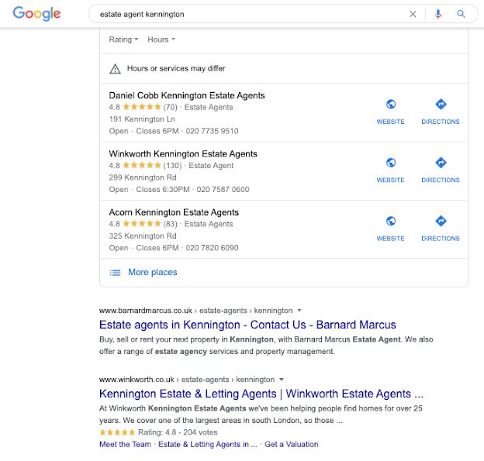484x461 pixels.
Task: Get directions to Daniel Cobb Kennington
Action: tap(441, 112)
